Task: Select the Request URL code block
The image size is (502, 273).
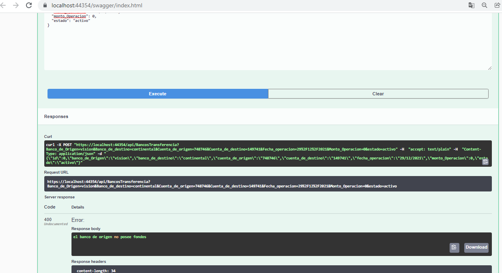Action: [268, 184]
